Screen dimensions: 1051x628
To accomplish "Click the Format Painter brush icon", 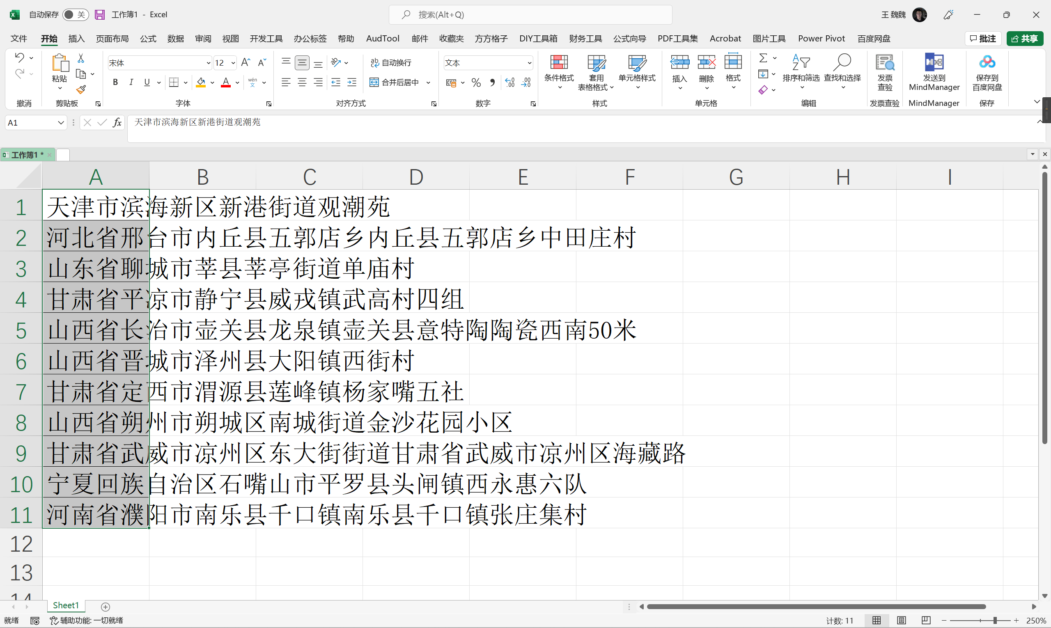I will click(x=81, y=90).
